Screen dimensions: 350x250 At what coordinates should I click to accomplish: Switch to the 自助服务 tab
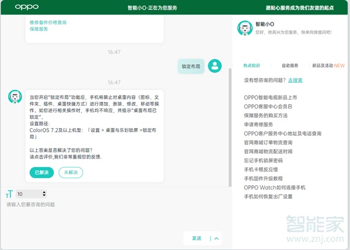tap(290, 65)
